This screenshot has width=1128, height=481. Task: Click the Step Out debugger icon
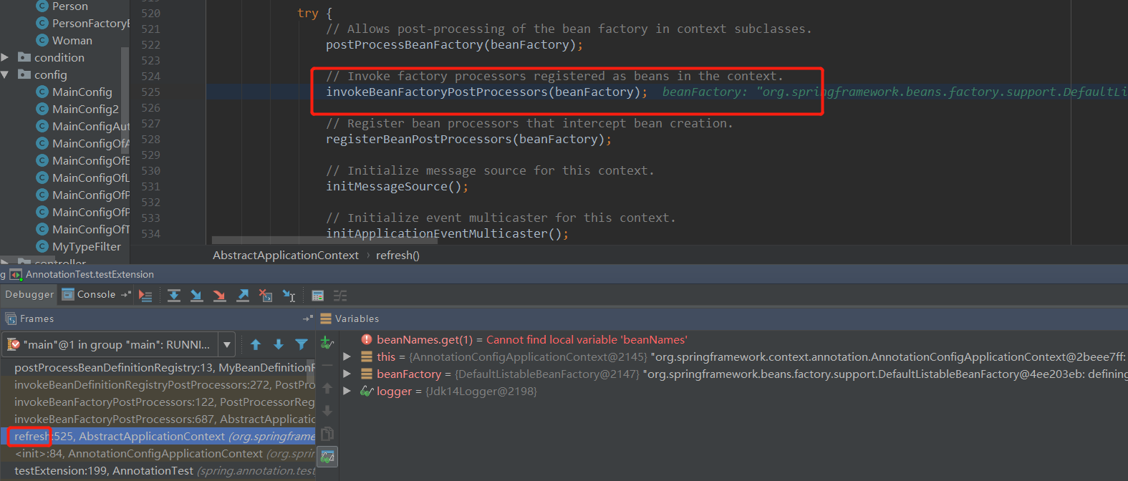pos(243,295)
